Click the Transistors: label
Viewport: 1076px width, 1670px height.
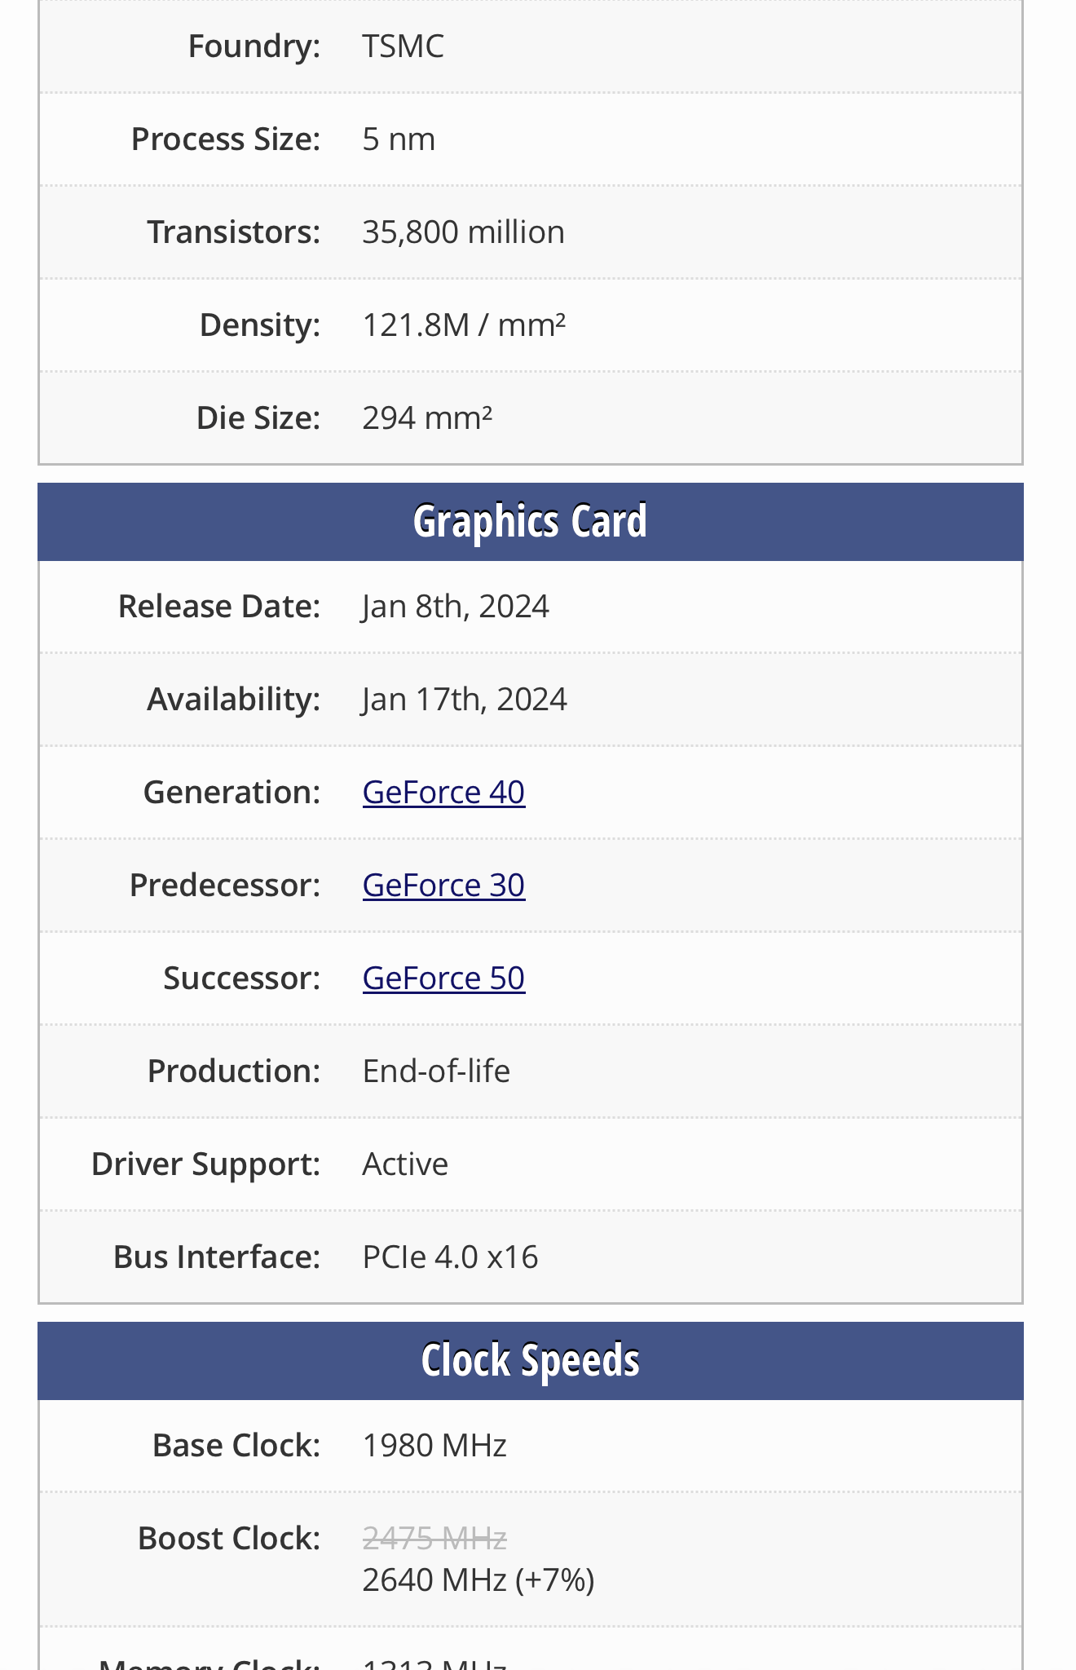pyautogui.click(x=233, y=232)
